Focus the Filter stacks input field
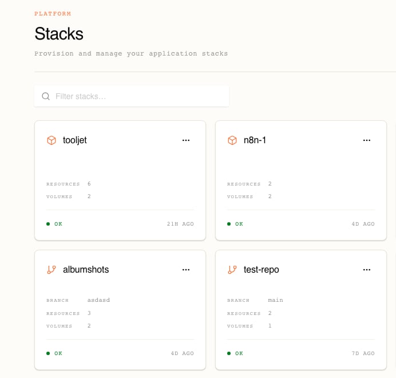396x378 pixels. point(132,96)
